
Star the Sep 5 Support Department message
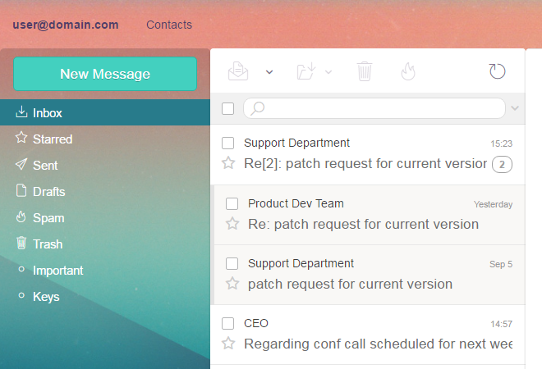(232, 284)
